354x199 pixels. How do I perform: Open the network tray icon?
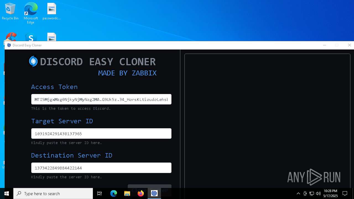click(312, 193)
